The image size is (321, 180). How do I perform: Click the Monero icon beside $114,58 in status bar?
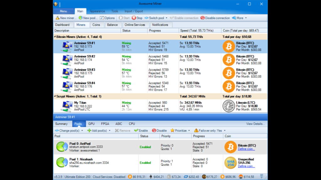(241, 177)
